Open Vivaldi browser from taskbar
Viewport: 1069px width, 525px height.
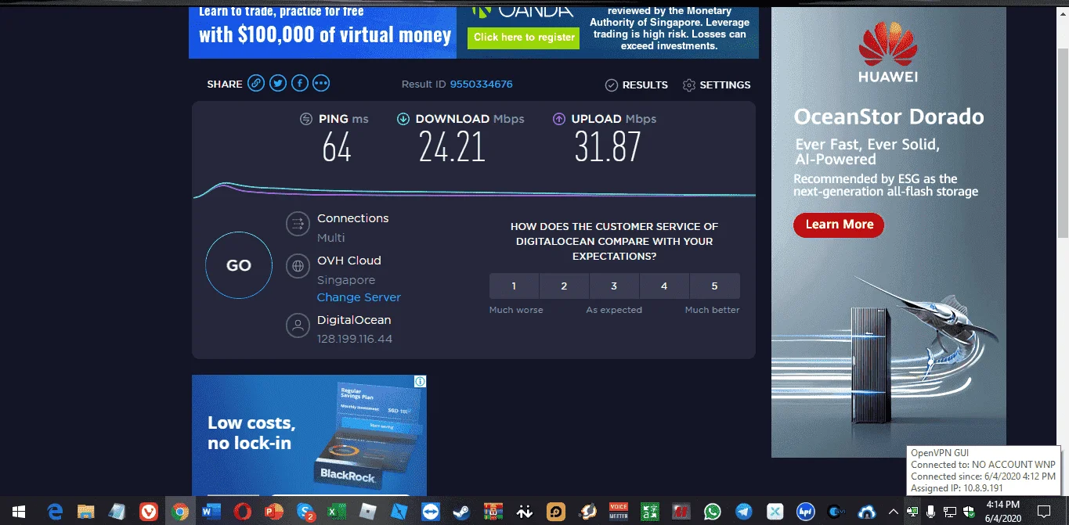[148, 512]
